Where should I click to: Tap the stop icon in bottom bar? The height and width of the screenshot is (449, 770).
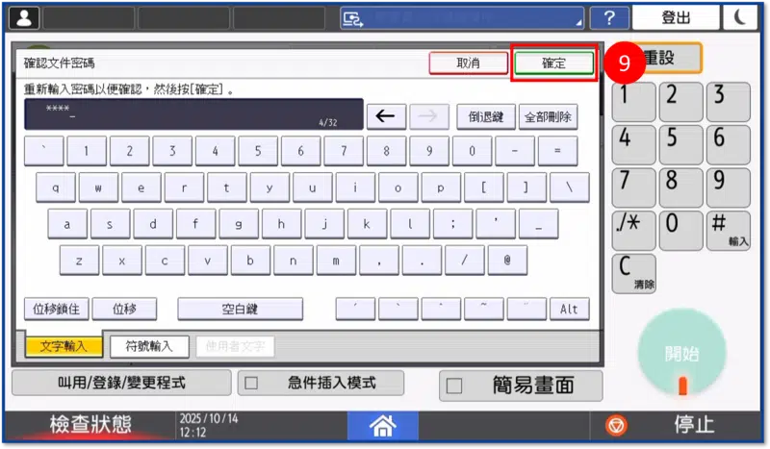(616, 425)
